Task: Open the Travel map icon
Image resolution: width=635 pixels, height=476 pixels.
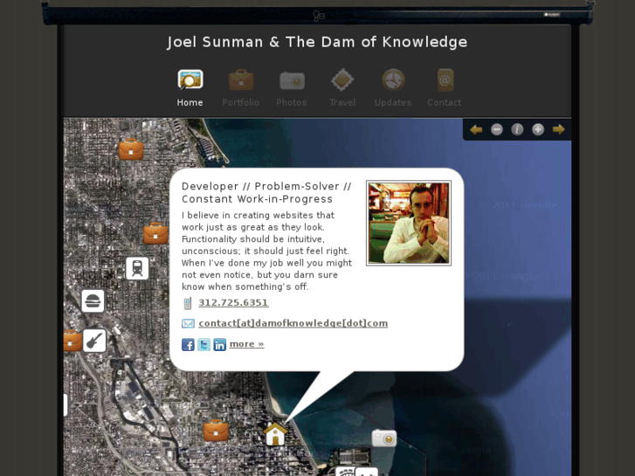Action: tap(342, 79)
